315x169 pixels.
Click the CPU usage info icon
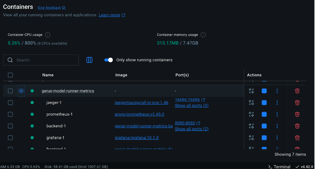click(48, 35)
